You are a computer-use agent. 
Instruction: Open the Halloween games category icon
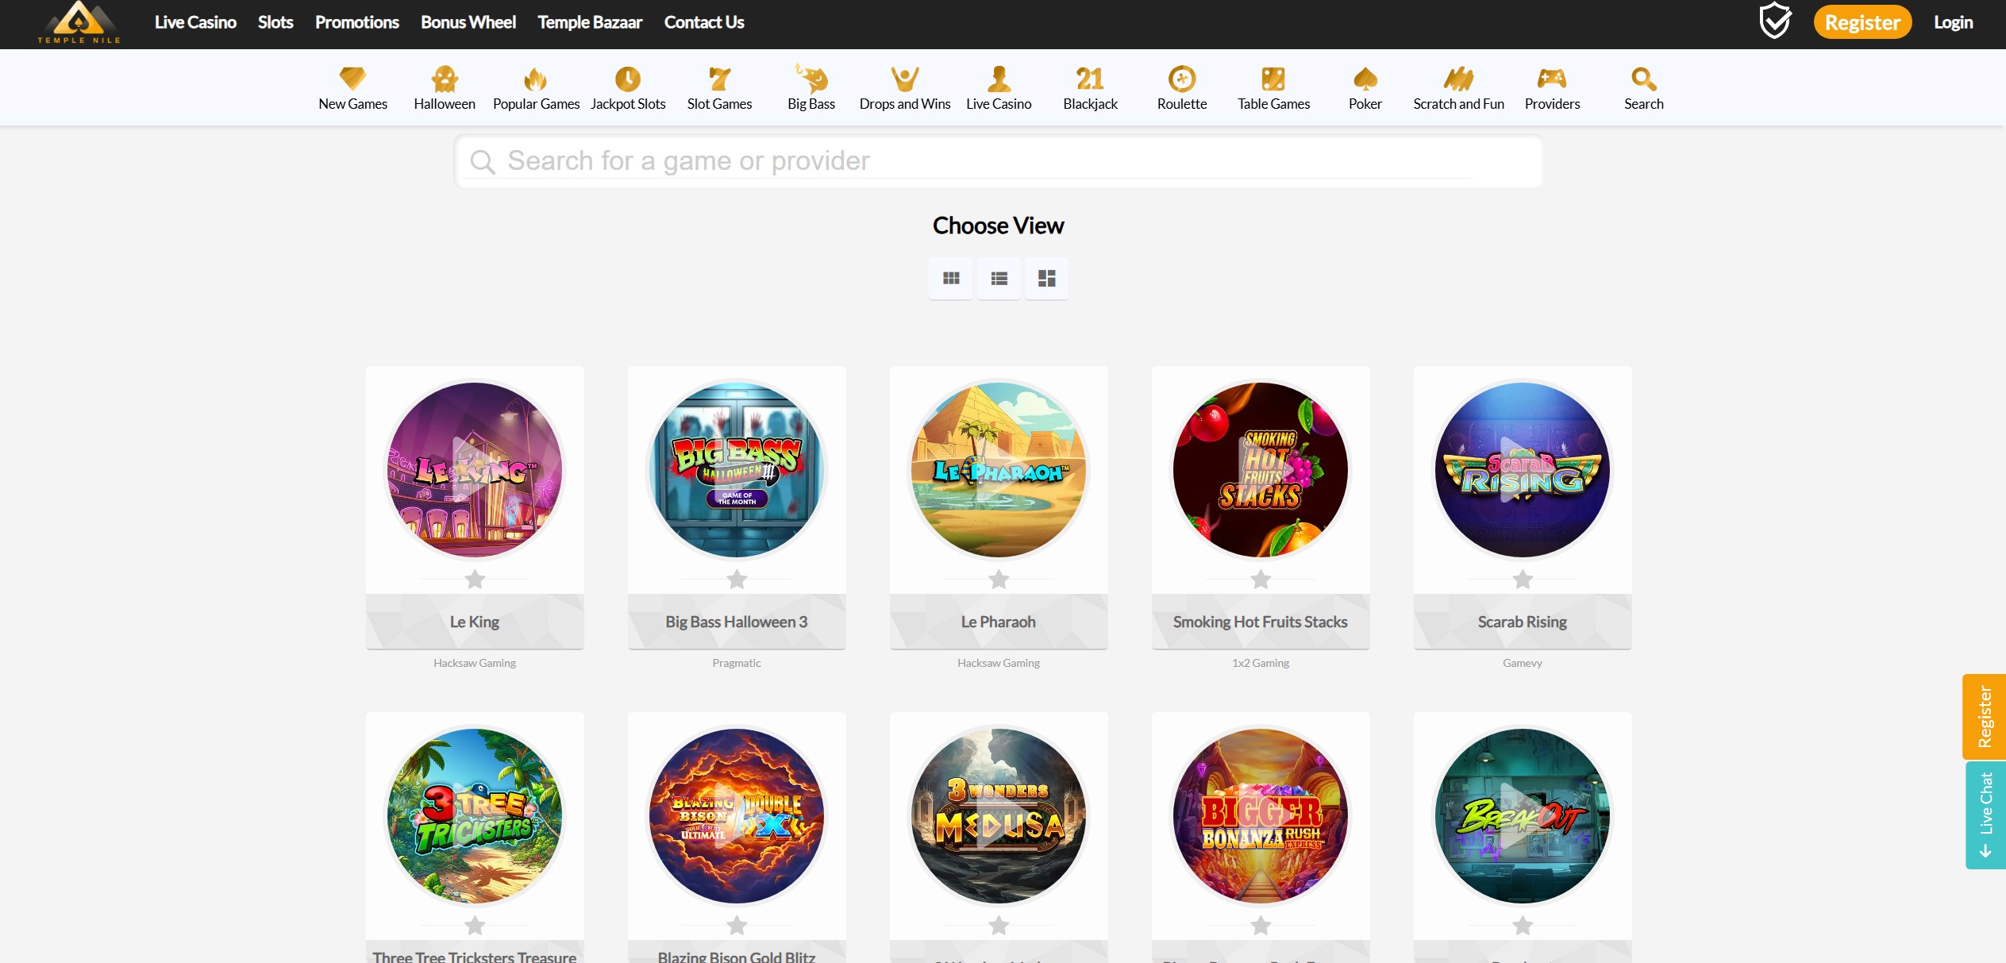click(x=445, y=79)
